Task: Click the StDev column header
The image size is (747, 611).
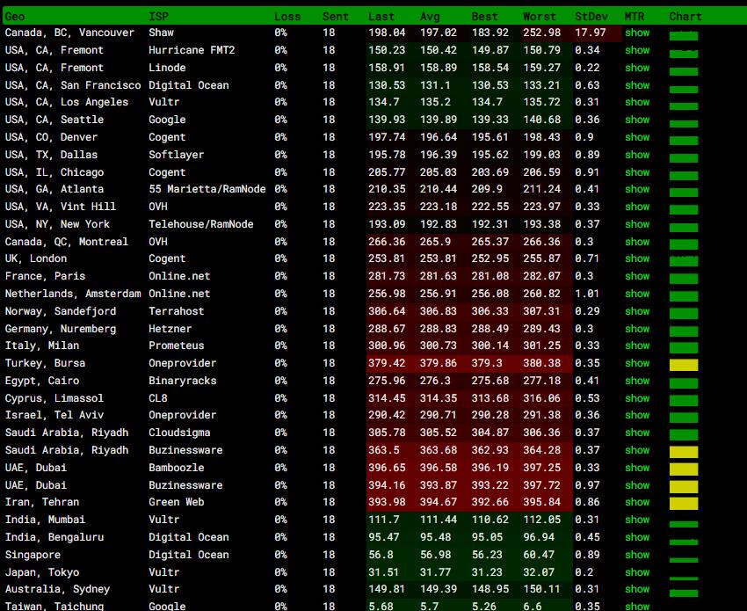Action: (591, 17)
